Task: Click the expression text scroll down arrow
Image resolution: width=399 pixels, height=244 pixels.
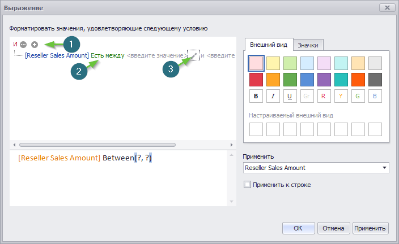Action: pyautogui.click(x=232, y=202)
